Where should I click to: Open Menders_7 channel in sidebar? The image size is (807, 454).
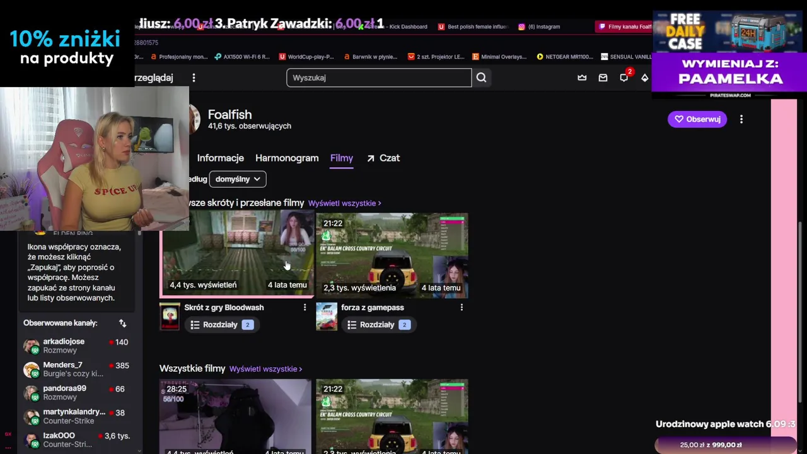(76, 369)
